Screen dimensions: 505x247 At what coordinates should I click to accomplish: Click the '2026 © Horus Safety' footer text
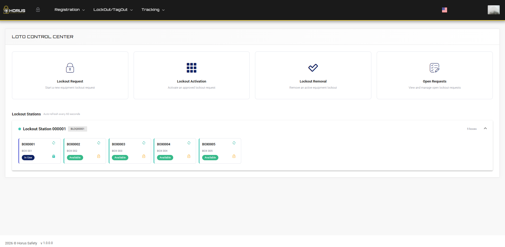point(21,243)
